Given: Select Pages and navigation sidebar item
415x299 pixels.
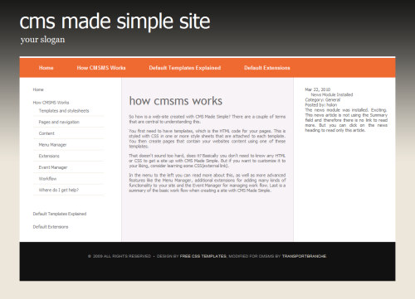Looking at the screenshot, I should tap(59, 122).
